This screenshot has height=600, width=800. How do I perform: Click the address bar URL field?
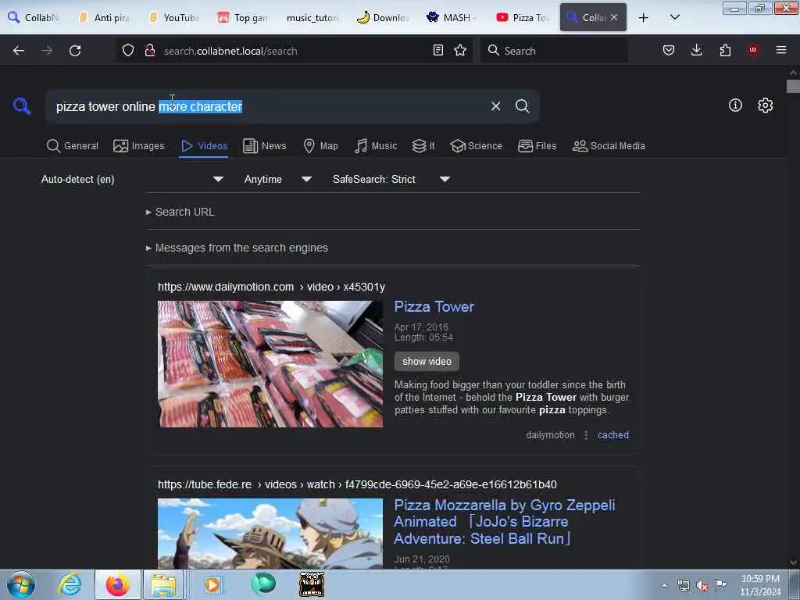[x=295, y=51]
